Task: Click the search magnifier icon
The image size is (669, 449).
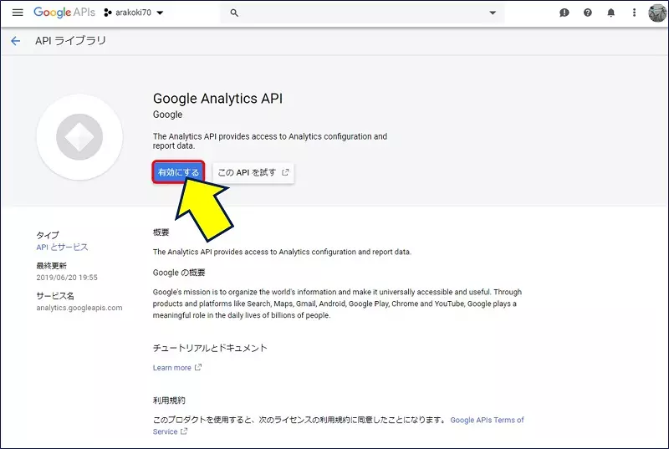Action: click(x=234, y=13)
